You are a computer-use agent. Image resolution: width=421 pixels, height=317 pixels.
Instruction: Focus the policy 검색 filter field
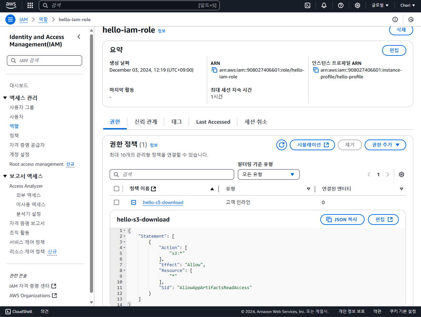pos(172,174)
